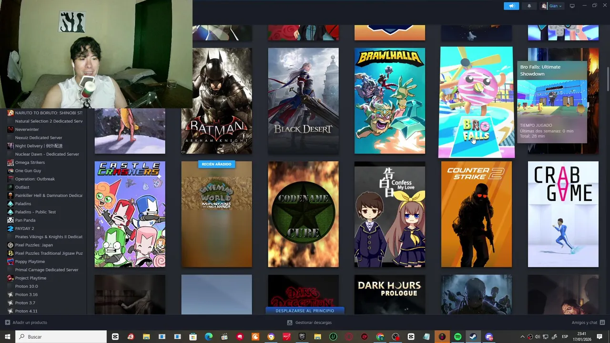Image resolution: width=610 pixels, height=343 pixels.
Task: Click the Pixel Puzzles: Japan icon
Action: pyautogui.click(x=10, y=245)
